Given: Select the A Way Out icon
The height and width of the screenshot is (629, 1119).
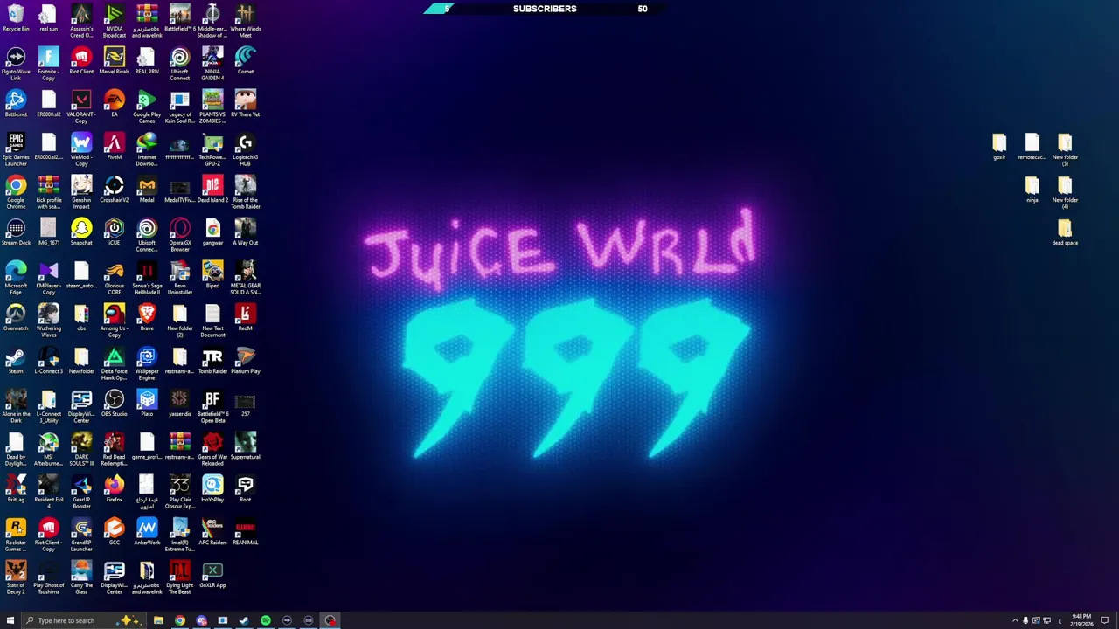Looking at the screenshot, I should click(246, 232).
